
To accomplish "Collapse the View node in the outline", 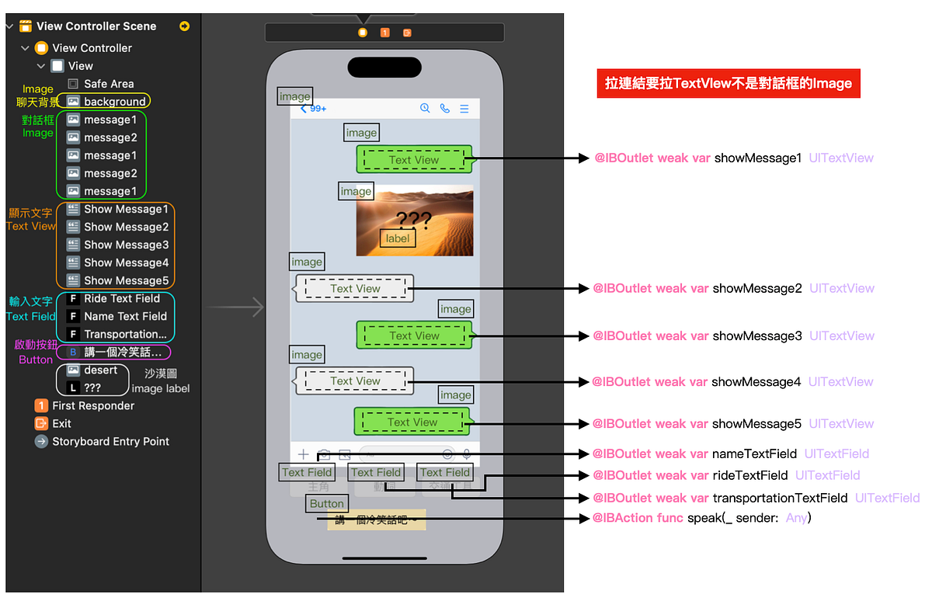I will pos(41,65).
